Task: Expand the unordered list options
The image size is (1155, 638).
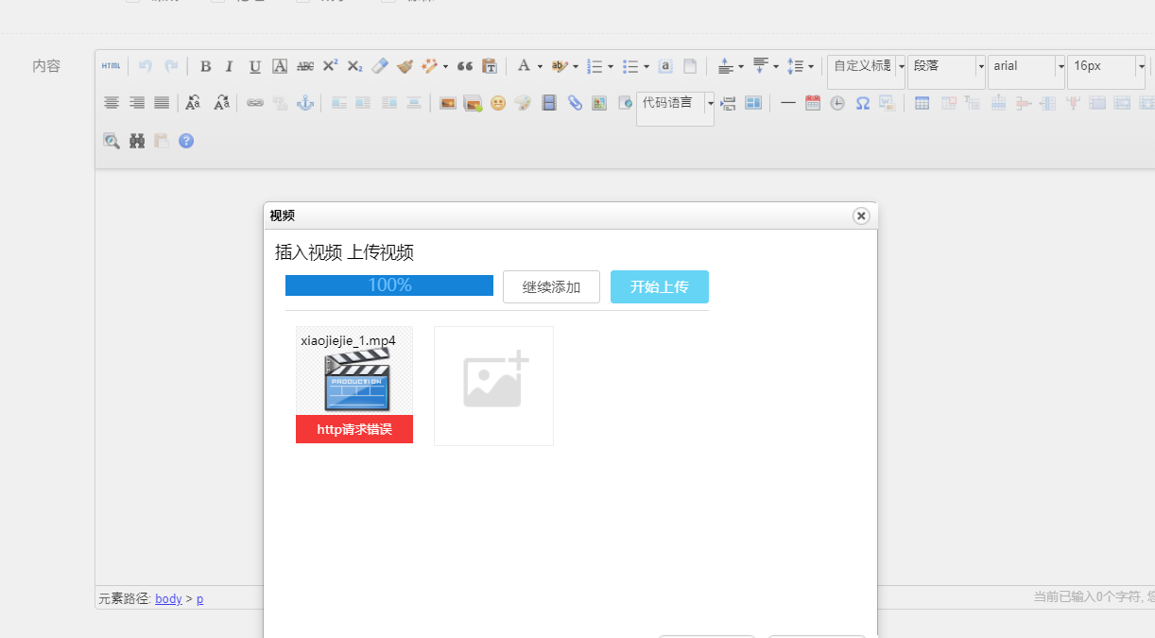Action: 646,66
